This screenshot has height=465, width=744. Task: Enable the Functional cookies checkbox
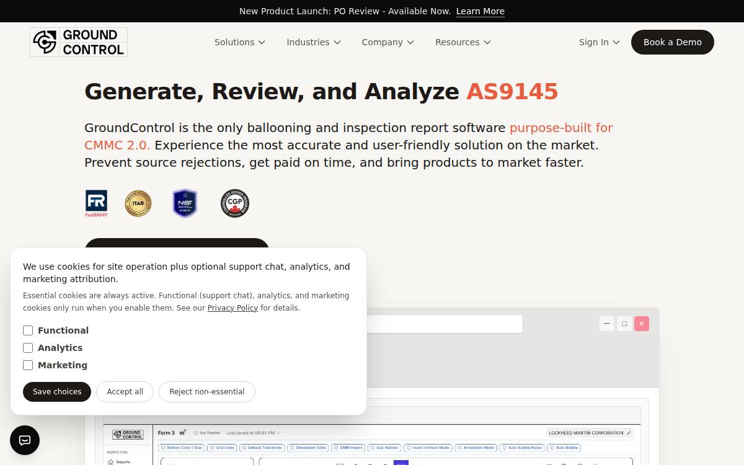(x=28, y=330)
